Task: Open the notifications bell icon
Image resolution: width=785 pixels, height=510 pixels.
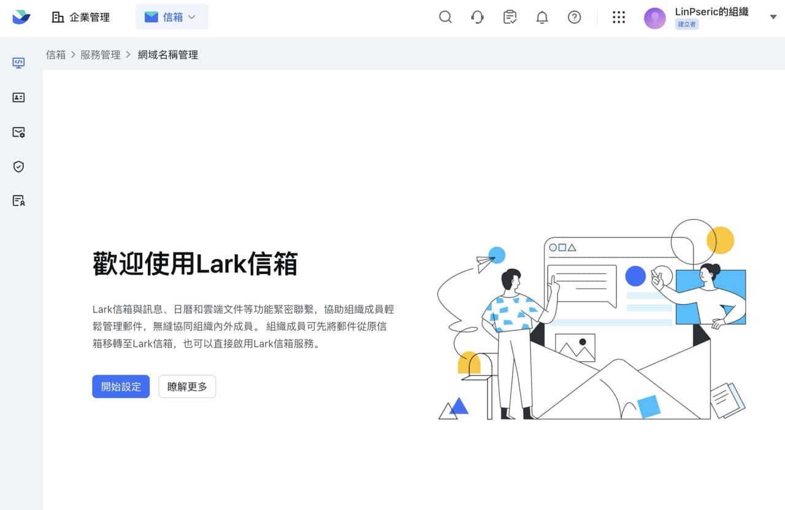Action: tap(542, 17)
